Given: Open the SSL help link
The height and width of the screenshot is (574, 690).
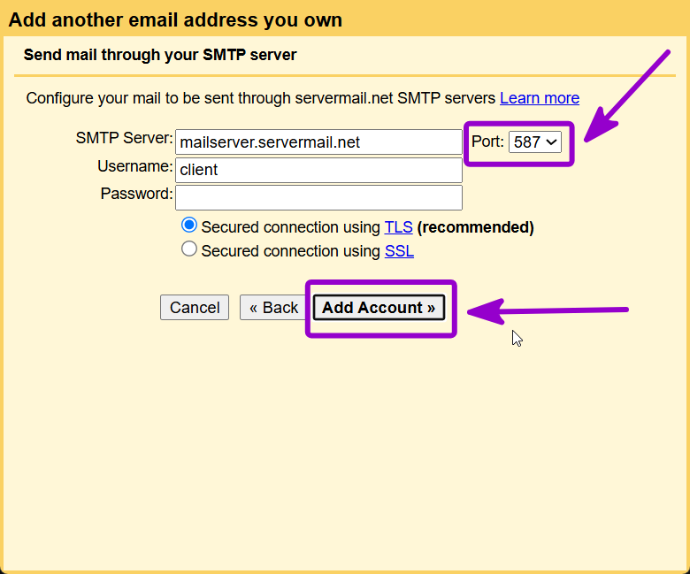Looking at the screenshot, I should tap(399, 250).
